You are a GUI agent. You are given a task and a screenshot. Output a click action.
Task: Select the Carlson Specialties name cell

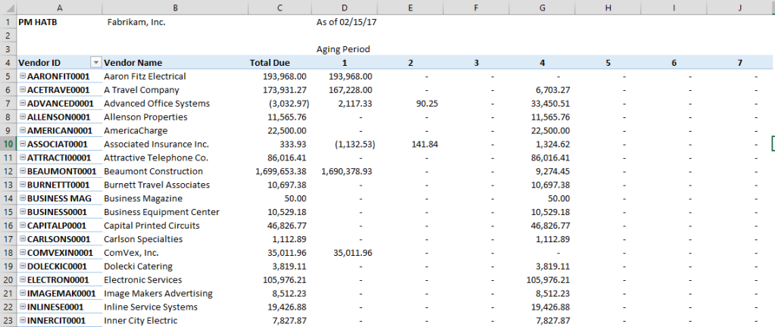point(176,239)
